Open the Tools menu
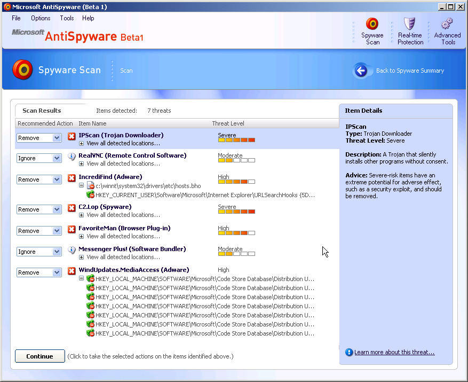Viewport: 468px width, 382px height. pos(67,18)
